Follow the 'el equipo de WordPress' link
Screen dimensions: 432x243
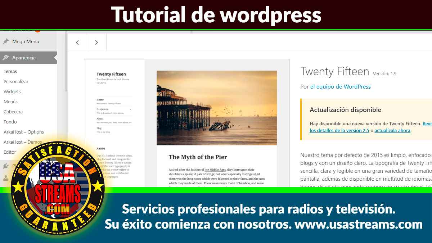(x=341, y=86)
